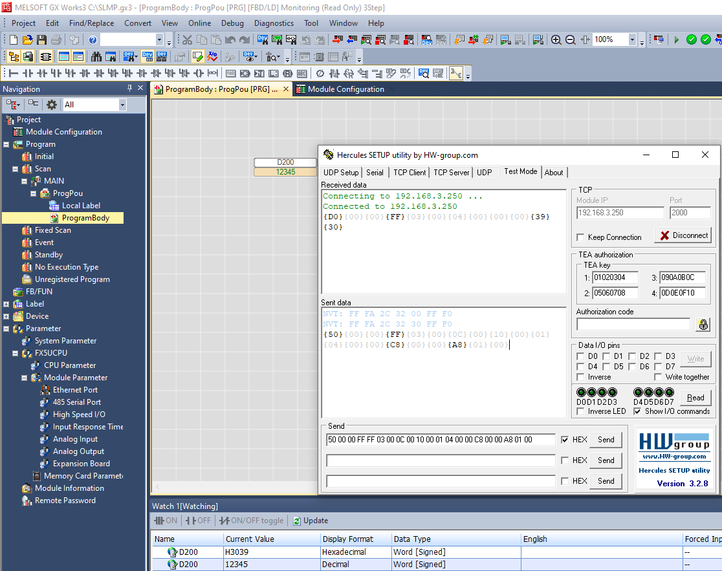Image resolution: width=722 pixels, height=571 pixels.
Task: Collapse the FX5UCPU node
Action: (x=15, y=353)
